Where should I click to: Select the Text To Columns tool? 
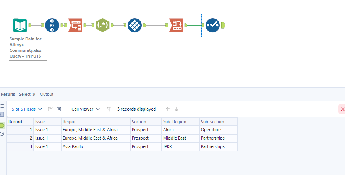(x=75, y=26)
